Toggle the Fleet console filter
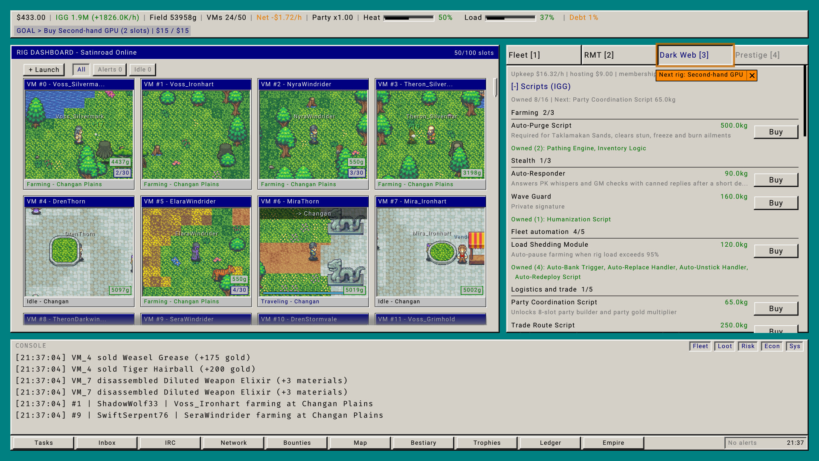The image size is (819, 461). (x=700, y=346)
